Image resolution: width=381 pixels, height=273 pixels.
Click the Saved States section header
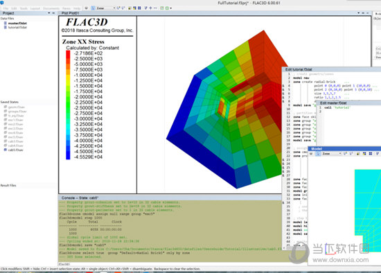click(10, 102)
